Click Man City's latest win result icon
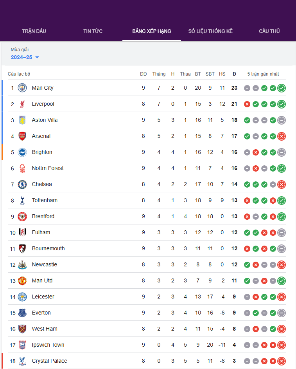Image resolution: width=296 pixels, height=369 pixels. click(282, 88)
